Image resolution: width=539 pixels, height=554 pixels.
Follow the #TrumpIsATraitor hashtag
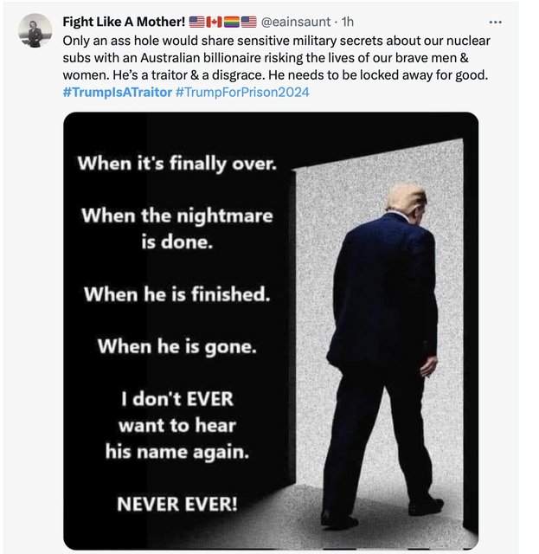click(118, 93)
